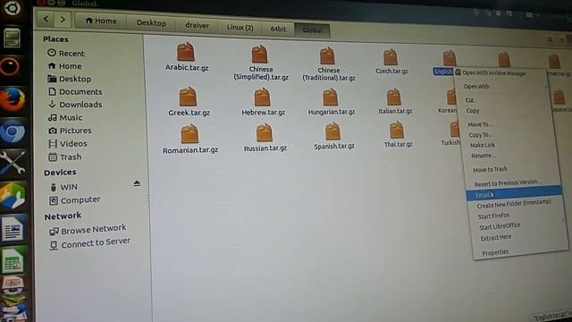572x322 pixels.
Task: Choose Copy To... in the context menu
Action: [x=481, y=135]
